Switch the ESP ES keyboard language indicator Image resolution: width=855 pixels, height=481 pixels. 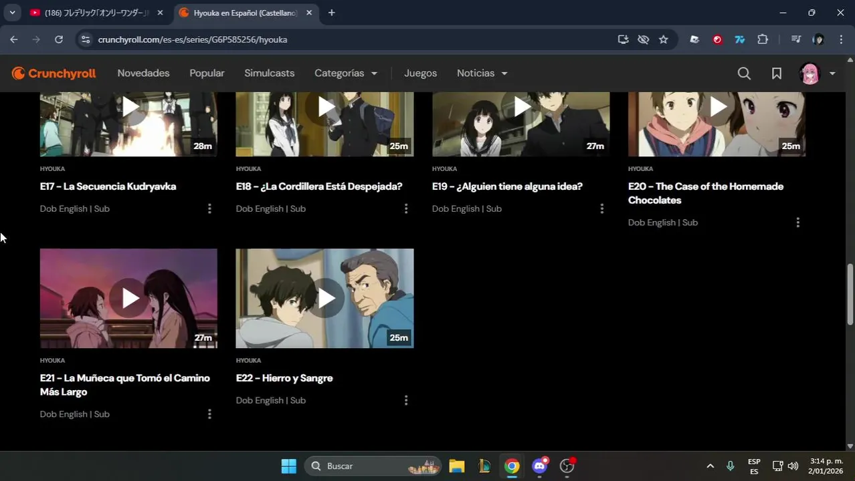(754, 466)
